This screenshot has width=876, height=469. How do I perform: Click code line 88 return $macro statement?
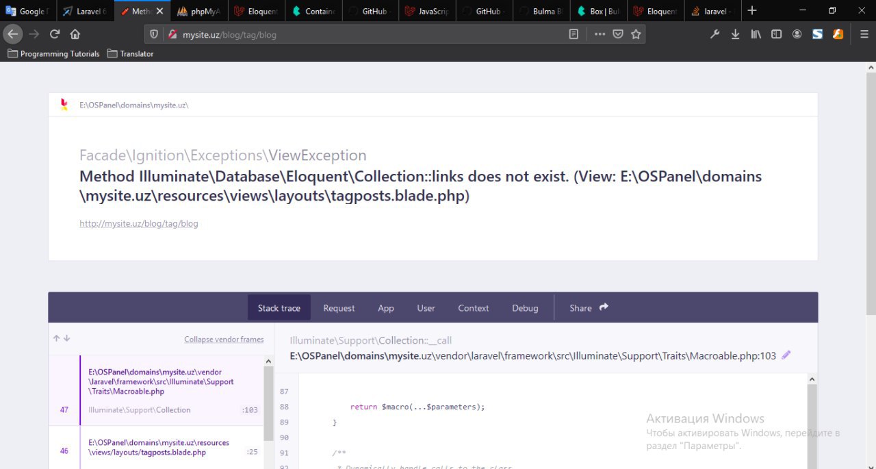tap(417, 407)
